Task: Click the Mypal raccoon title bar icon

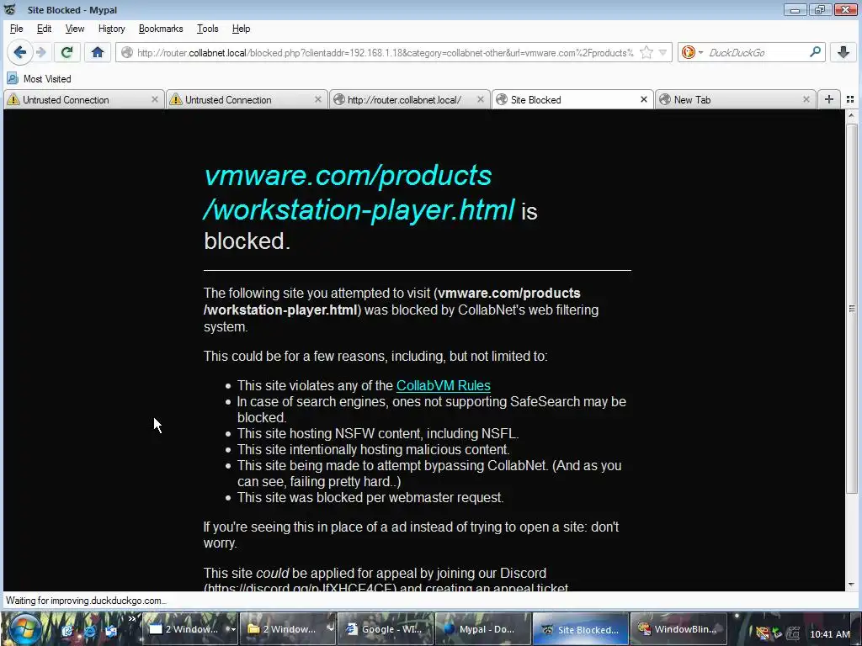Action: tap(10, 9)
